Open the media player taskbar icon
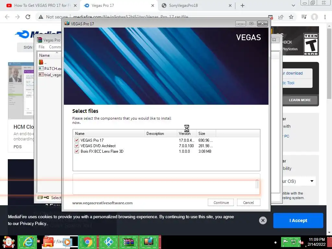The width and height of the screenshot is (332, 249). click(67, 242)
